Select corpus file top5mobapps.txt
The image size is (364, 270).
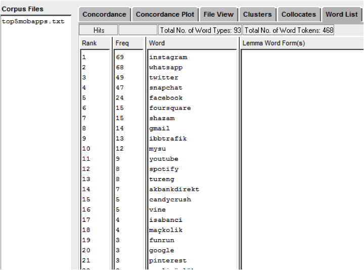point(33,22)
